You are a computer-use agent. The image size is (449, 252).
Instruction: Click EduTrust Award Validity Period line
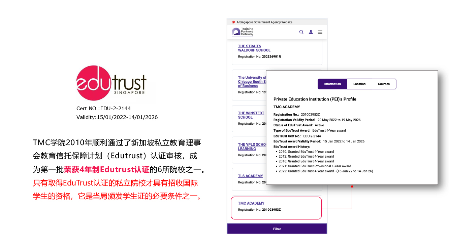319,141
